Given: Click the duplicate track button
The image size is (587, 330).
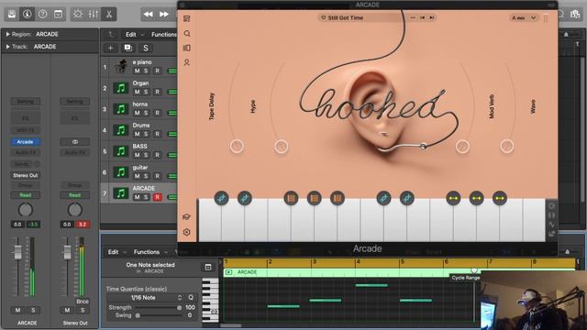Looking at the screenshot, I should (128, 48).
